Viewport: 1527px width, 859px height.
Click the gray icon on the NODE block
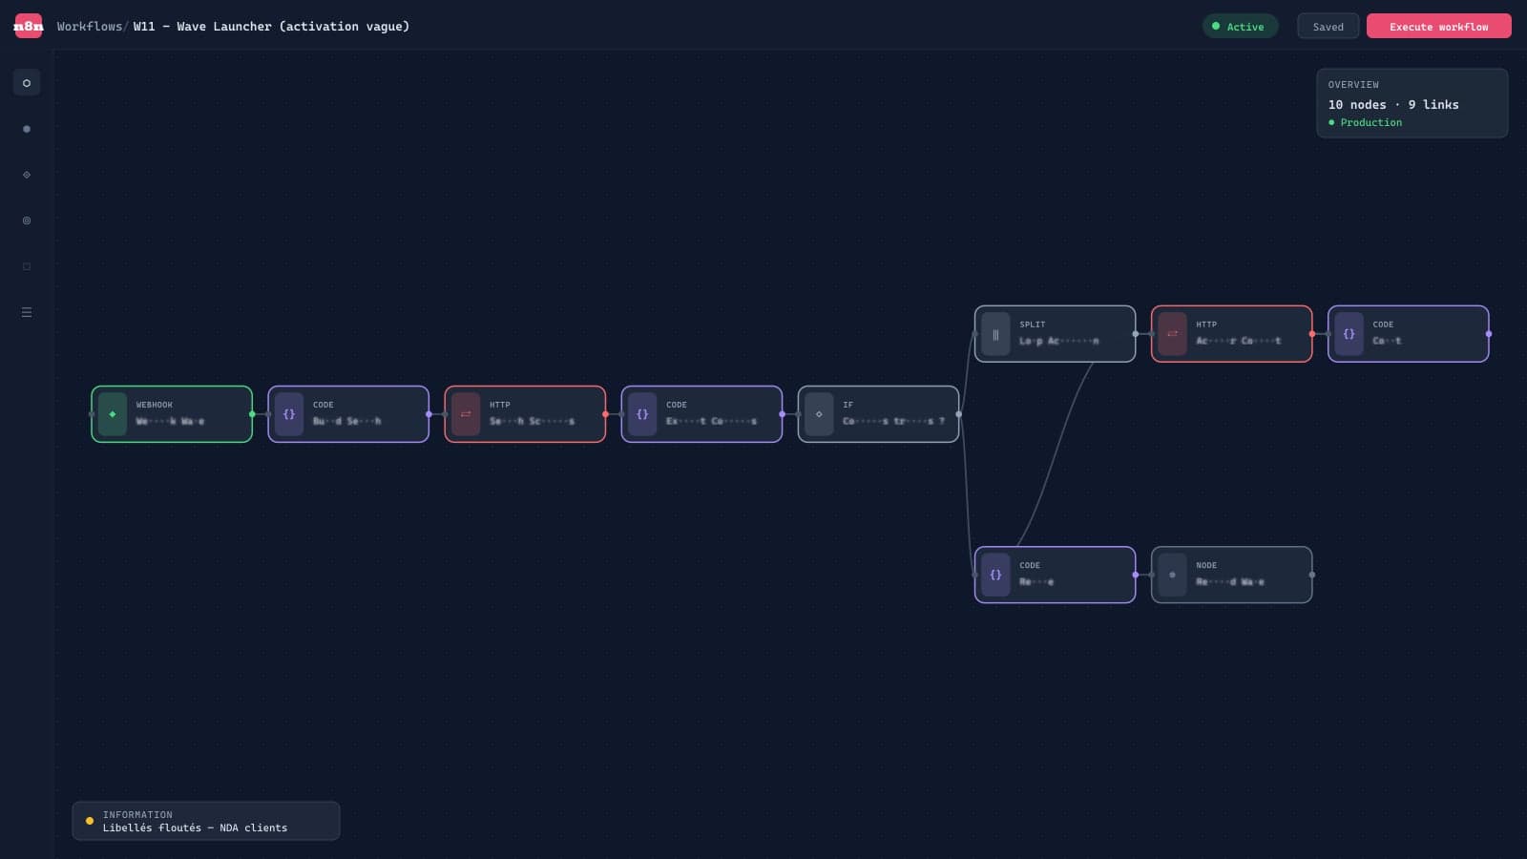tap(1172, 574)
